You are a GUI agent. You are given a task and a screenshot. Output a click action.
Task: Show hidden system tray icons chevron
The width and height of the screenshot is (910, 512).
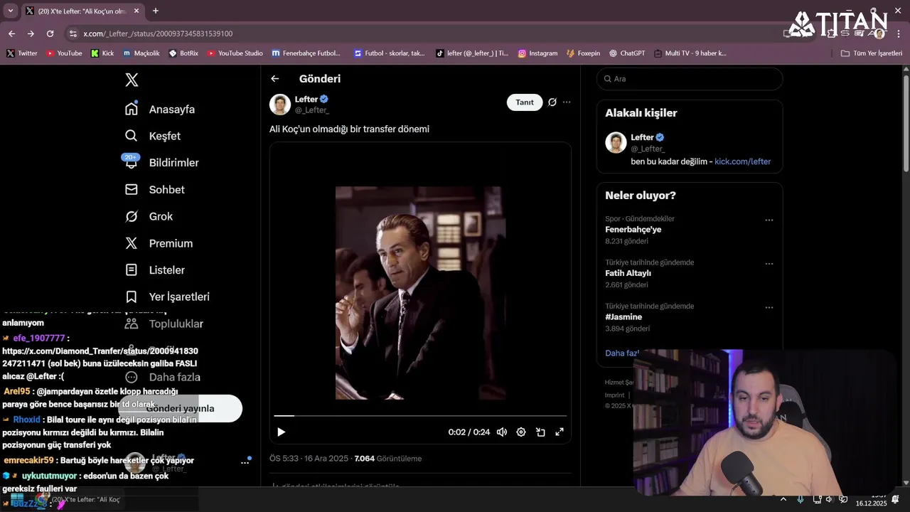click(783, 499)
